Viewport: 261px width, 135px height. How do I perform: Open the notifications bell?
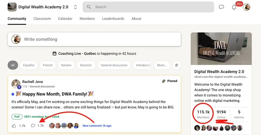[x=234, y=7]
